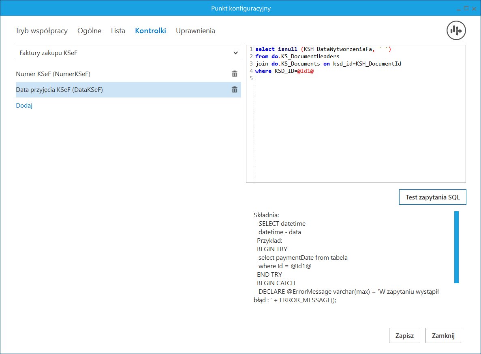This screenshot has height=354, width=481.
Task: Select the Data przyjęcia KSeF list item
Action: pos(59,90)
